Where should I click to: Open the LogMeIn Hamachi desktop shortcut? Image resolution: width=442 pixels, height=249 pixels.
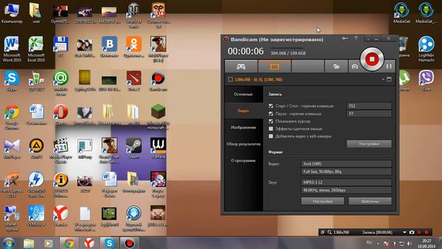tap(426, 49)
